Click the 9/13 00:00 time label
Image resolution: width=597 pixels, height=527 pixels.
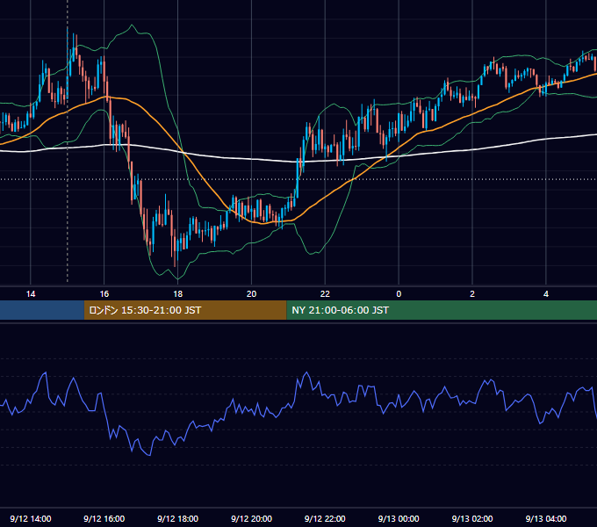(x=399, y=518)
